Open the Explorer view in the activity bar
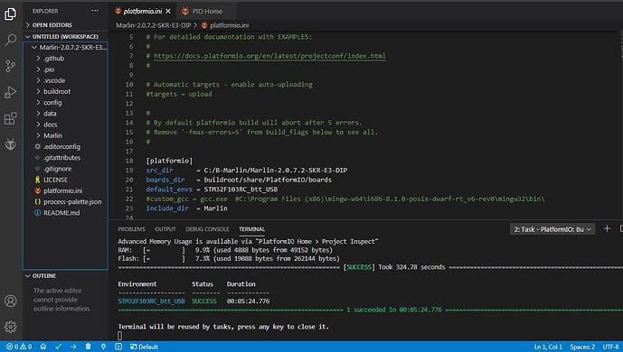Viewport: 623px width, 352px height. tap(10, 14)
